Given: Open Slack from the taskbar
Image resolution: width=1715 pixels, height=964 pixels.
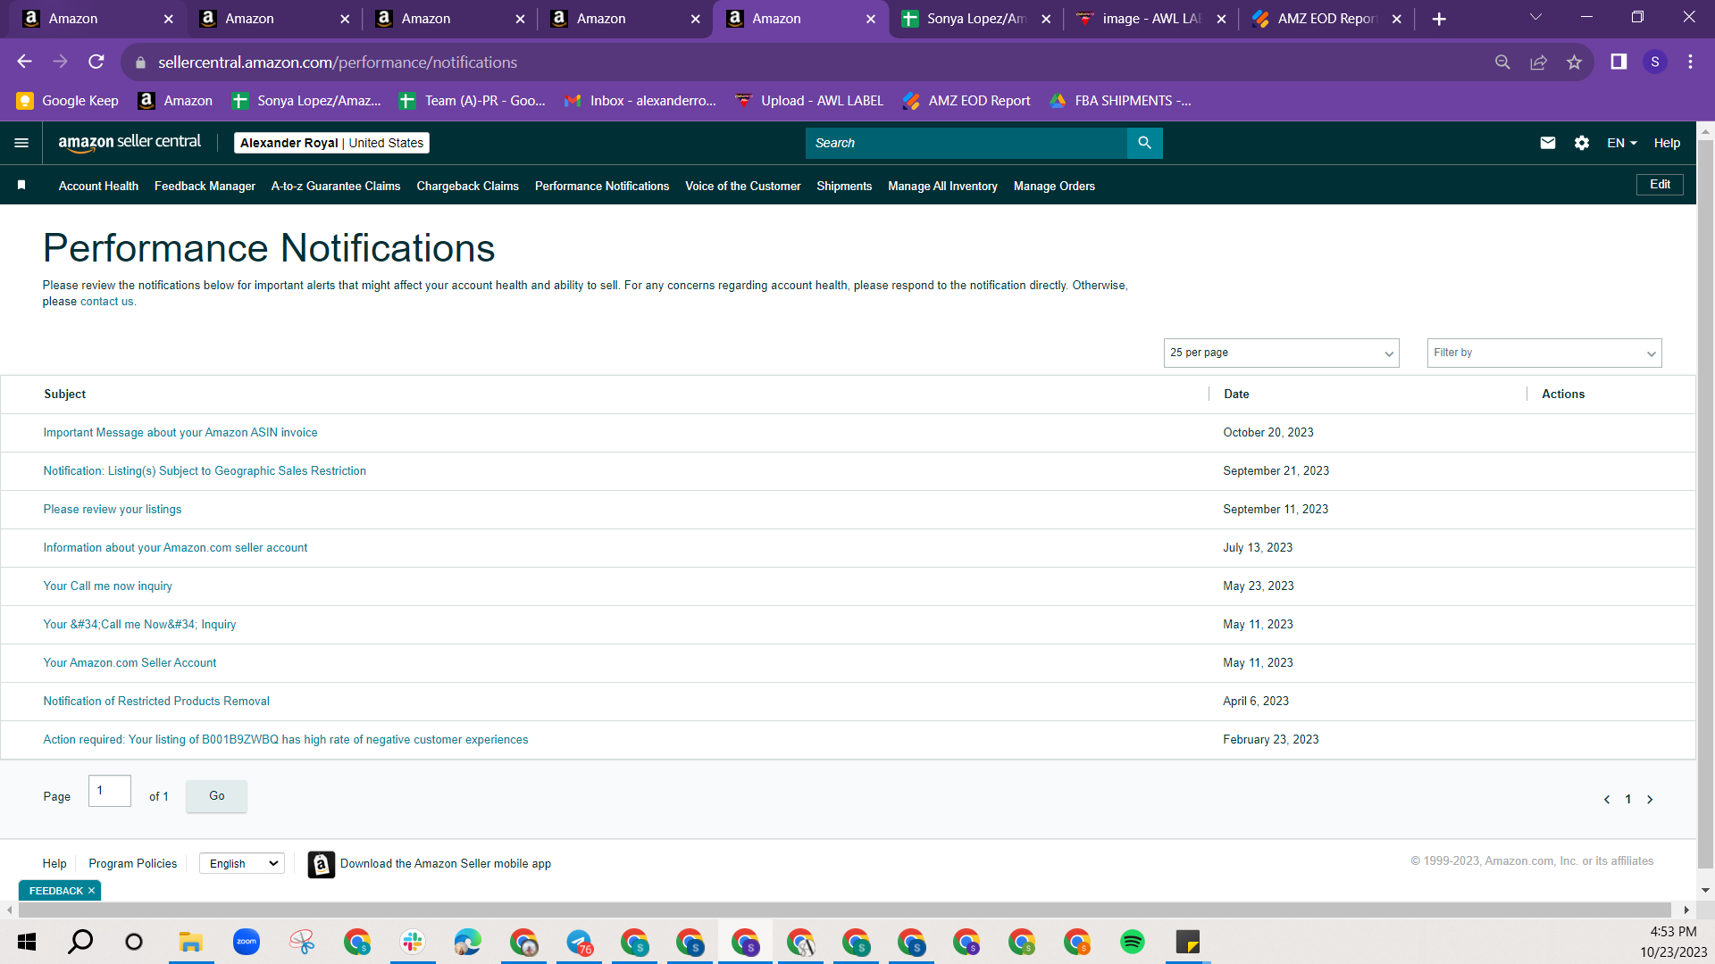Looking at the screenshot, I should [413, 942].
